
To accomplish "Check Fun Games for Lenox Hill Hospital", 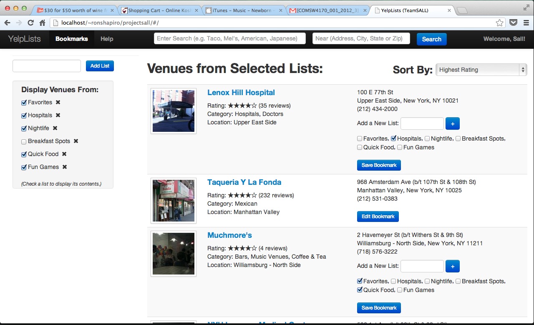I will (x=400, y=147).
